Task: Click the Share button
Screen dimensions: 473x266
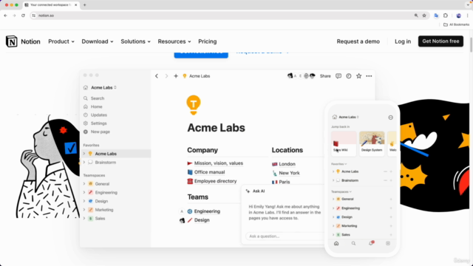Action: (x=325, y=76)
